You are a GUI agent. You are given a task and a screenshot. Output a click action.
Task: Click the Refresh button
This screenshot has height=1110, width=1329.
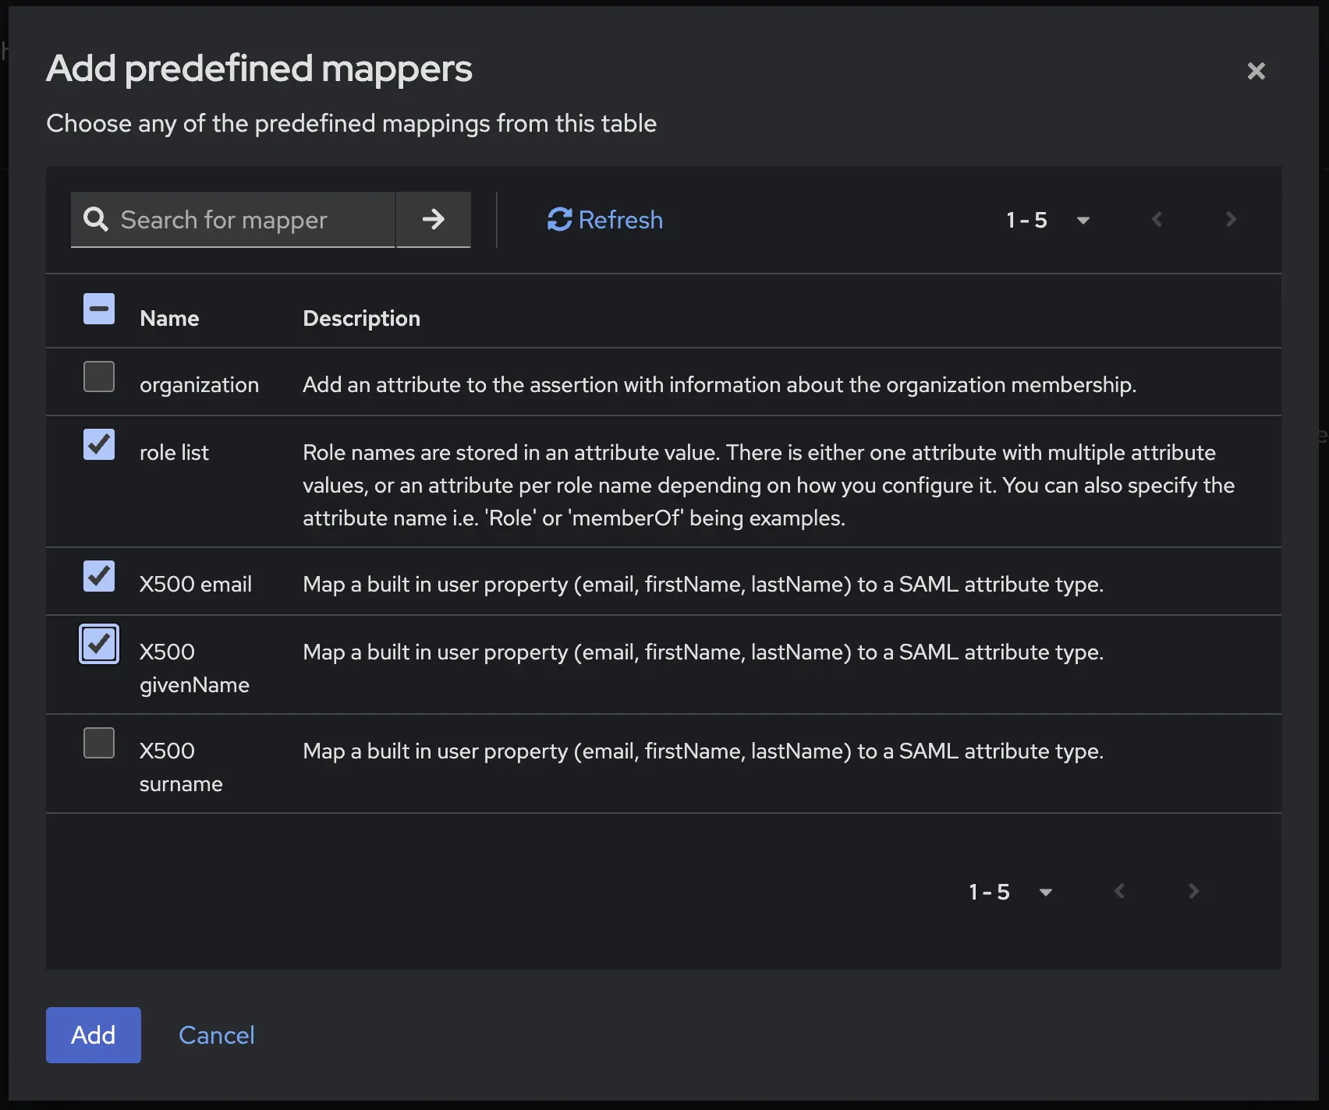point(605,220)
